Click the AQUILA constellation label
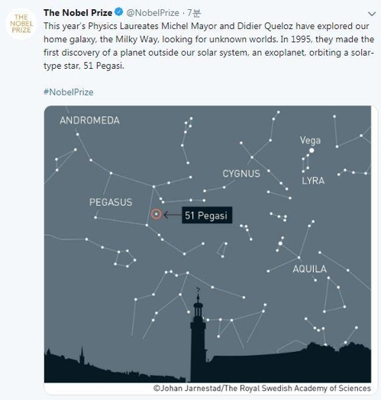Image resolution: width=381 pixels, height=400 pixels. (309, 269)
